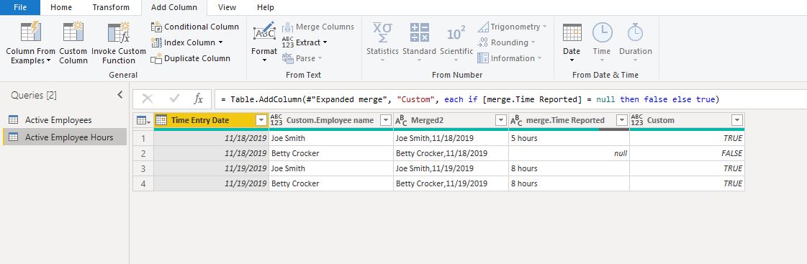This screenshot has width=807, height=264.
Task: Select row number 2
Action: 143,153
